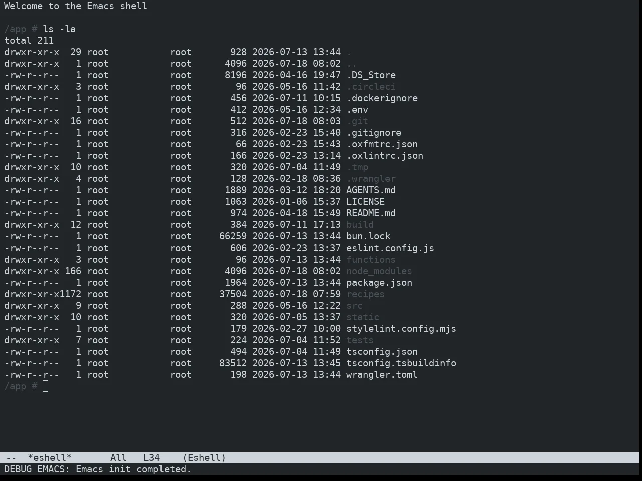This screenshot has width=642, height=481.
Task: Click the 'ls -la' command text
Action: (59, 29)
